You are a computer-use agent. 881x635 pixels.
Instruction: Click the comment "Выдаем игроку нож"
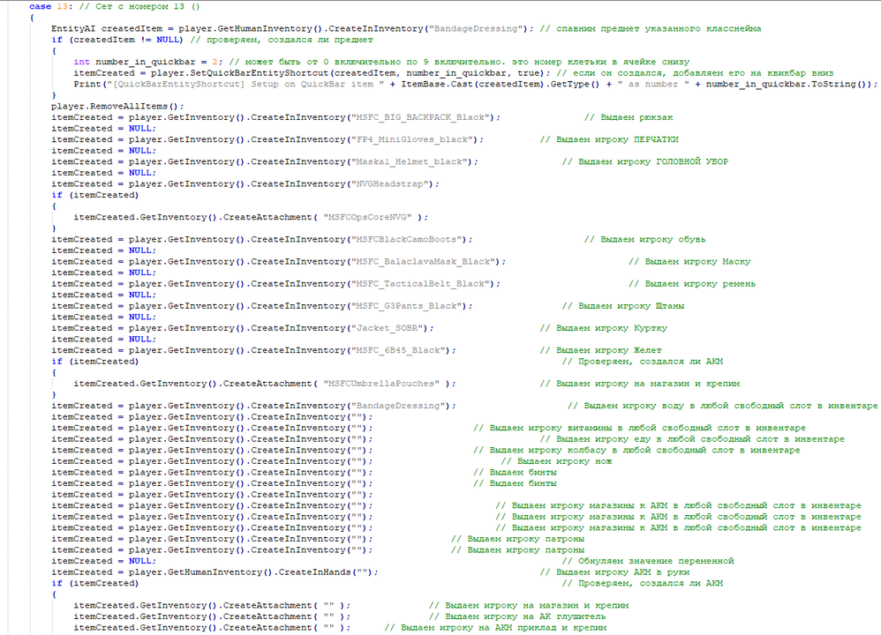pos(556,461)
